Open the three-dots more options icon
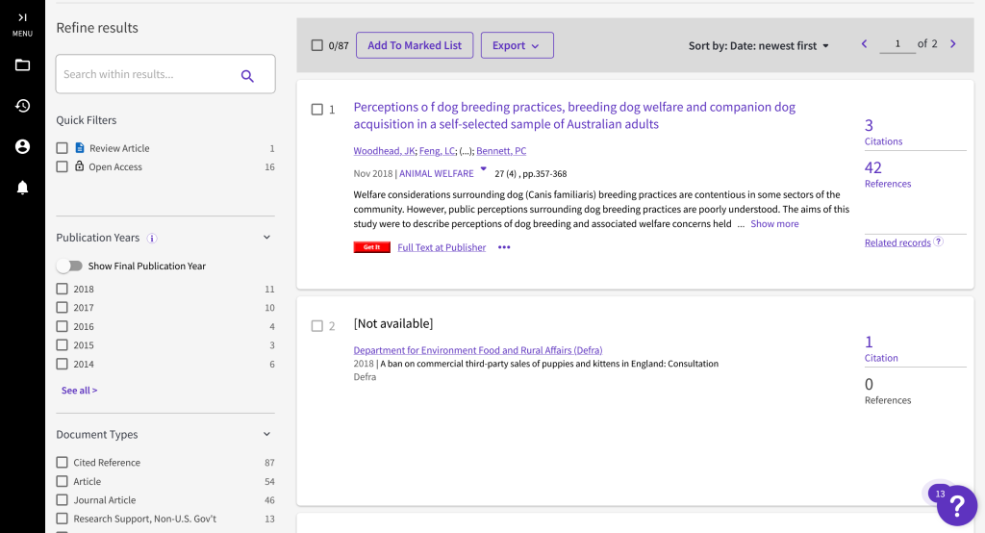This screenshot has width=985, height=533. tap(504, 247)
